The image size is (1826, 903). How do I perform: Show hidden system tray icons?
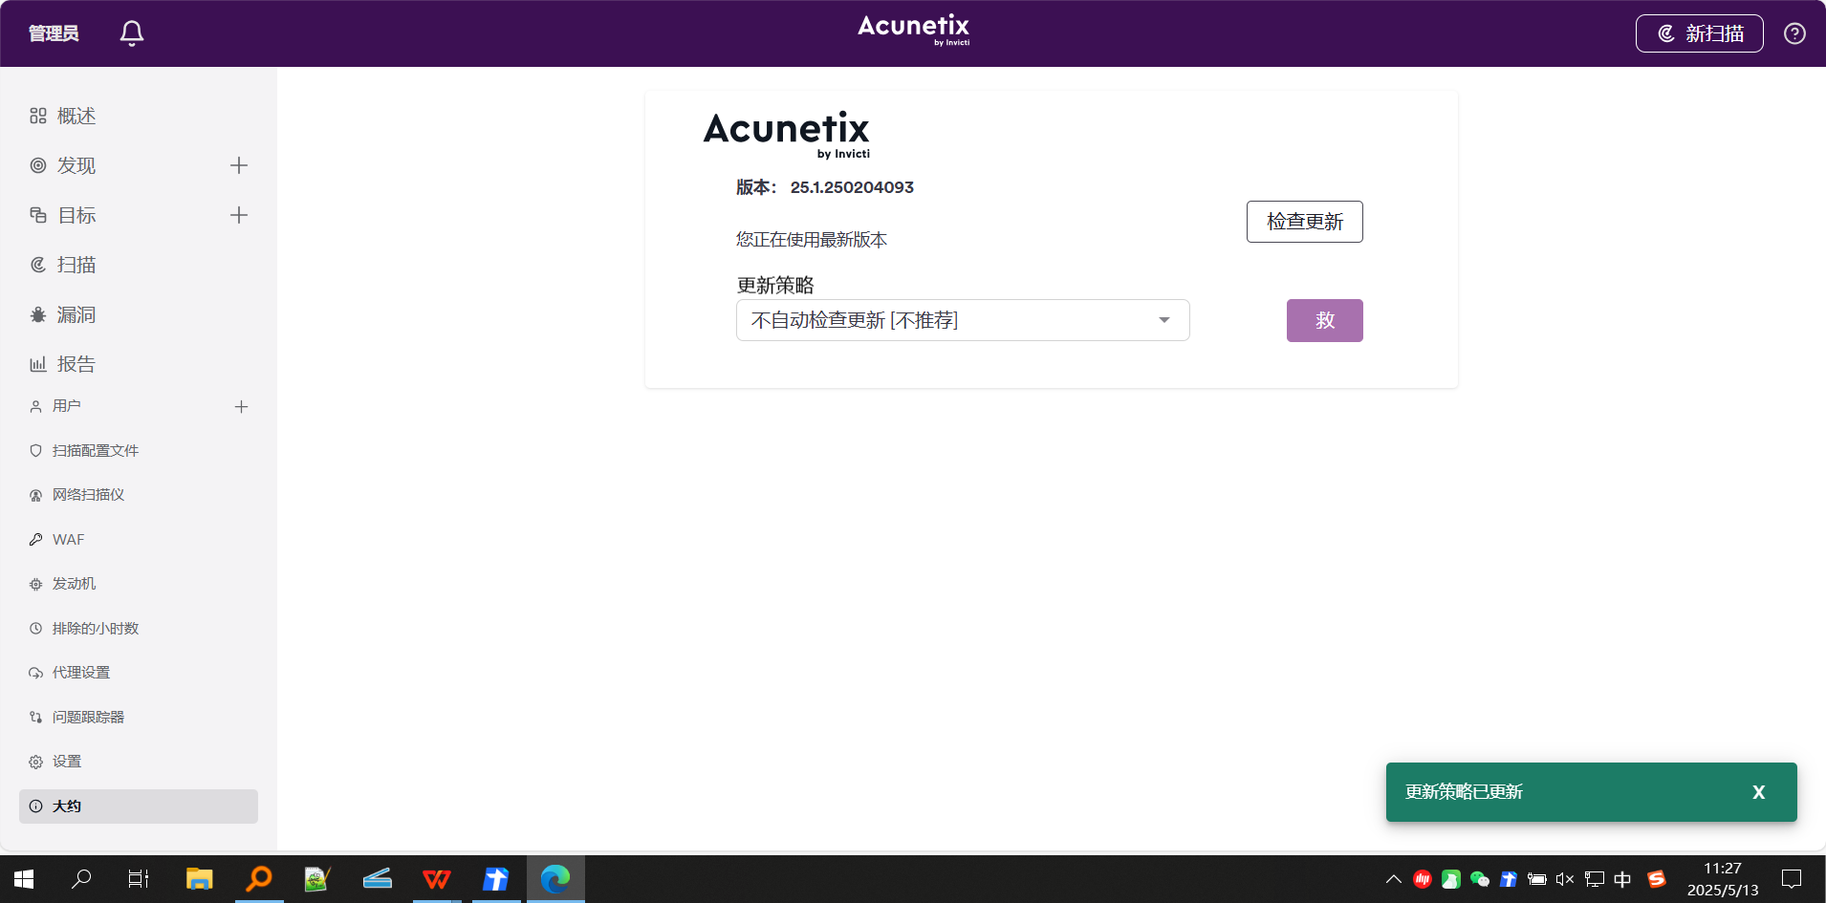(x=1394, y=879)
